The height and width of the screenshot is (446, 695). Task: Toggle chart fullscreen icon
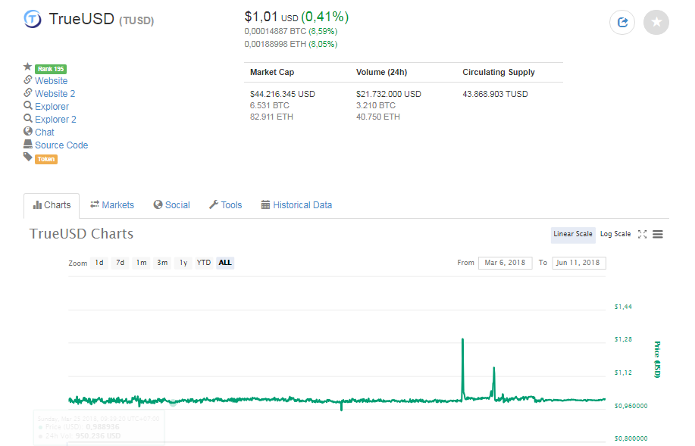(642, 234)
